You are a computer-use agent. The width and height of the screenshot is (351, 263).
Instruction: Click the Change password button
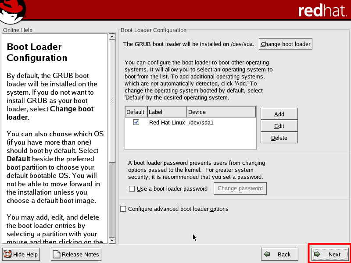[x=240, y=188]
